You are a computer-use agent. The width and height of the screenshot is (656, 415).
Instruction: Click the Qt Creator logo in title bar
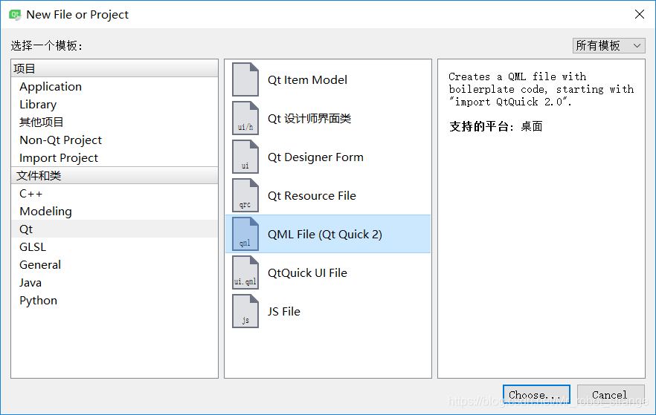(x=15, y=15)
